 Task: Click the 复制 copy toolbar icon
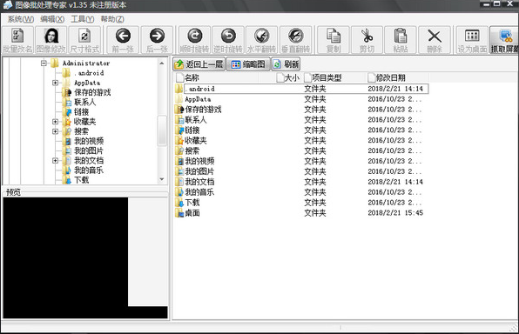tap(334, 40)
